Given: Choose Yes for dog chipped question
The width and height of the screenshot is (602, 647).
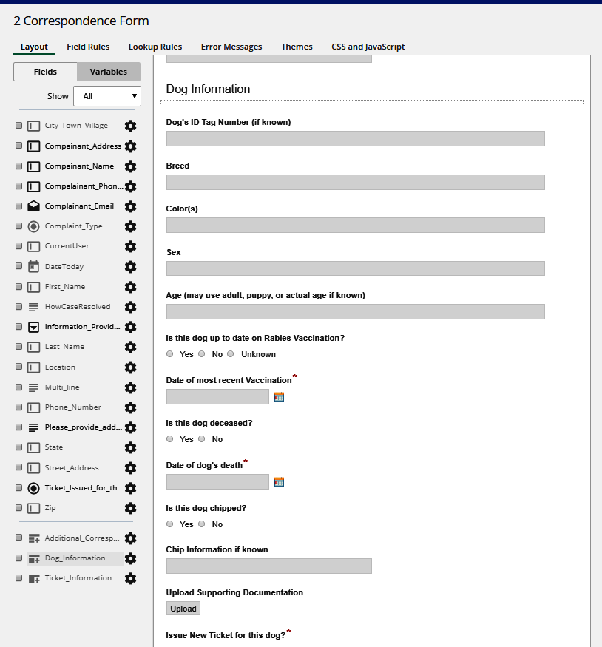Looking at the screenshot, I should (170, 524).
